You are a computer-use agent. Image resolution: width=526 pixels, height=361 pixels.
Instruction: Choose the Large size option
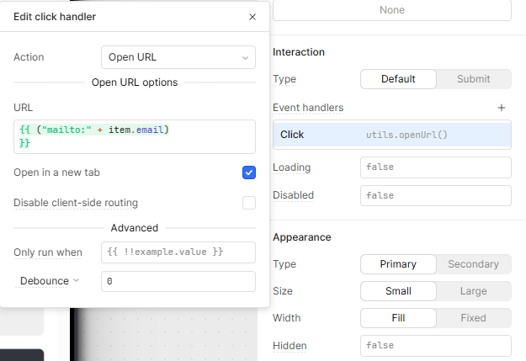click(x=473, y=291)
